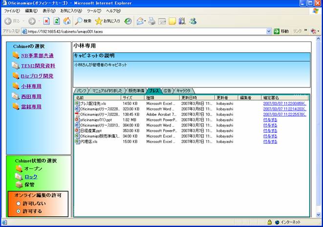Switch to the 広告 tab

click(x=167, y=91)
